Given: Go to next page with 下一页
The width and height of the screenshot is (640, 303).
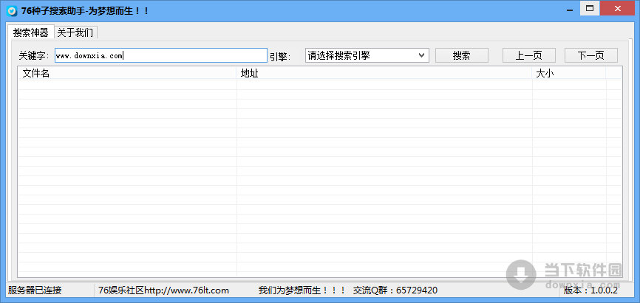Looking at the screenshot, I should click(x=591, y=55).
